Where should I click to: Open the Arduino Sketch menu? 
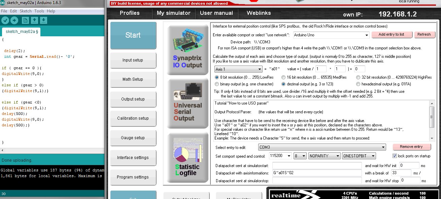(x=26, y=11)
